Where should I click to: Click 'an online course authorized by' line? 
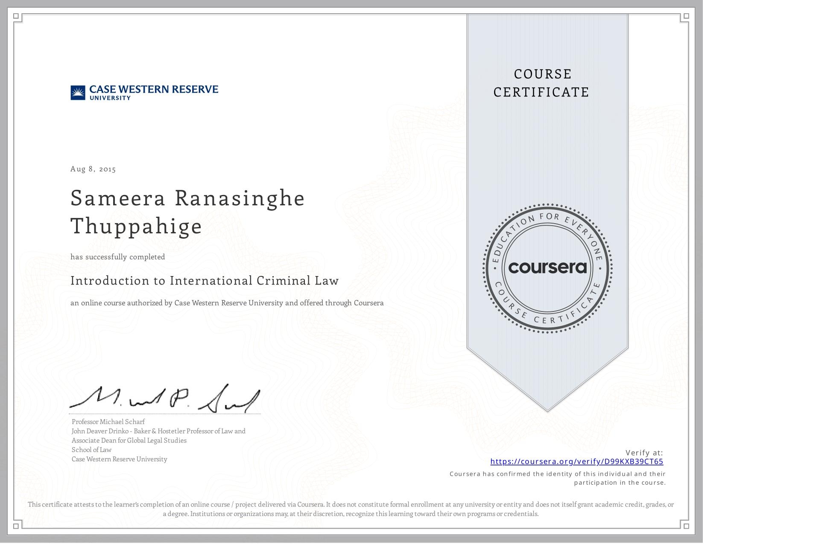point(227,303)
